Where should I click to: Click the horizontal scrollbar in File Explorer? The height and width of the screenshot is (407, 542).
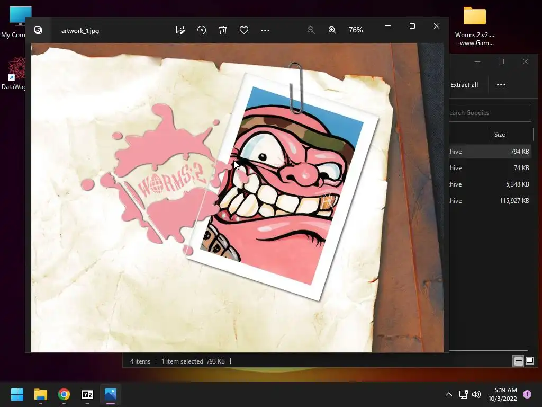[x=488, y=351]
